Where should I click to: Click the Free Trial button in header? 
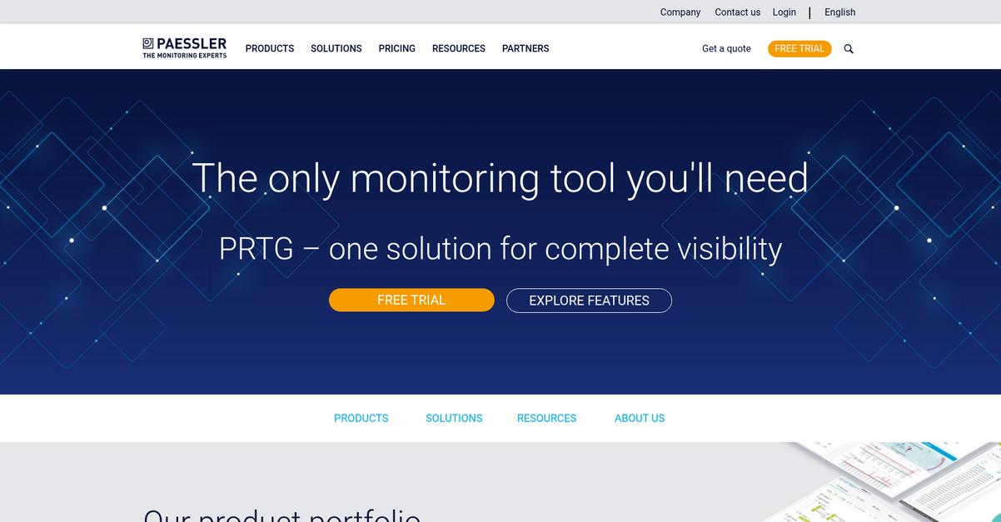(799, 49)
